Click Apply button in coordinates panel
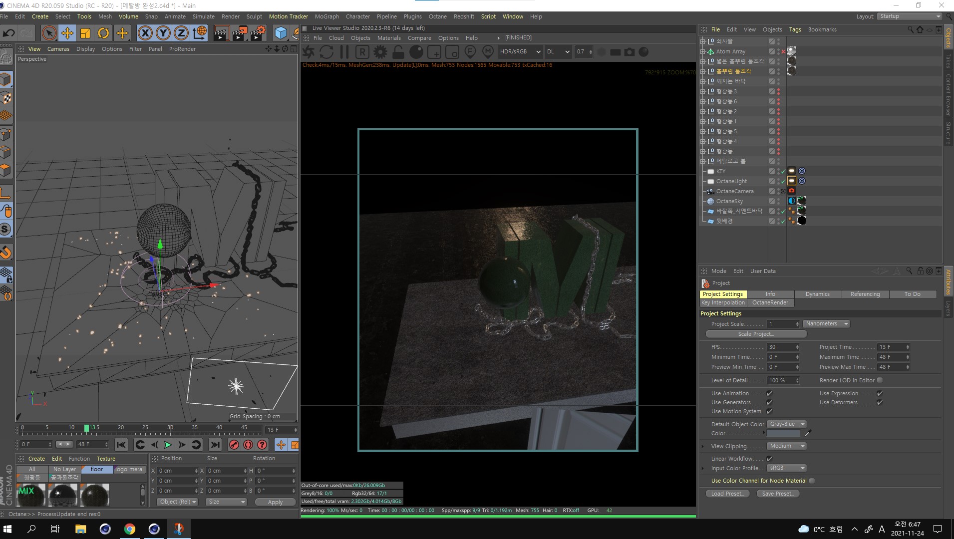This screenshot has height=539, width=954. pos(275,502)
